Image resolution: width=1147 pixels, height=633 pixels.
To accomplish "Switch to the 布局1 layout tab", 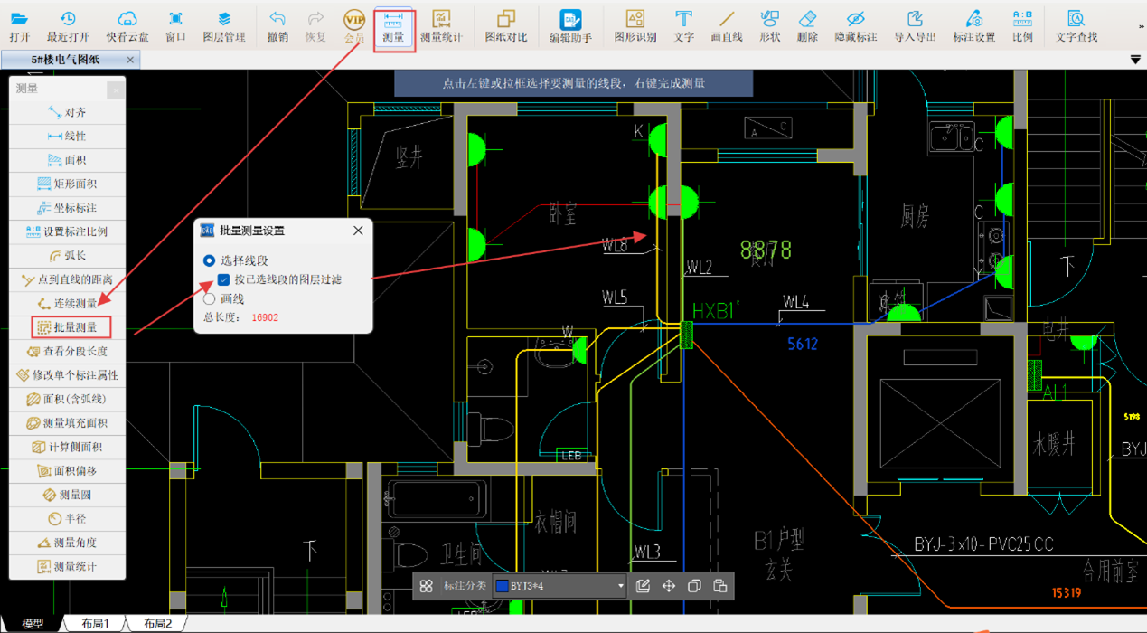I will pos(96,623).
